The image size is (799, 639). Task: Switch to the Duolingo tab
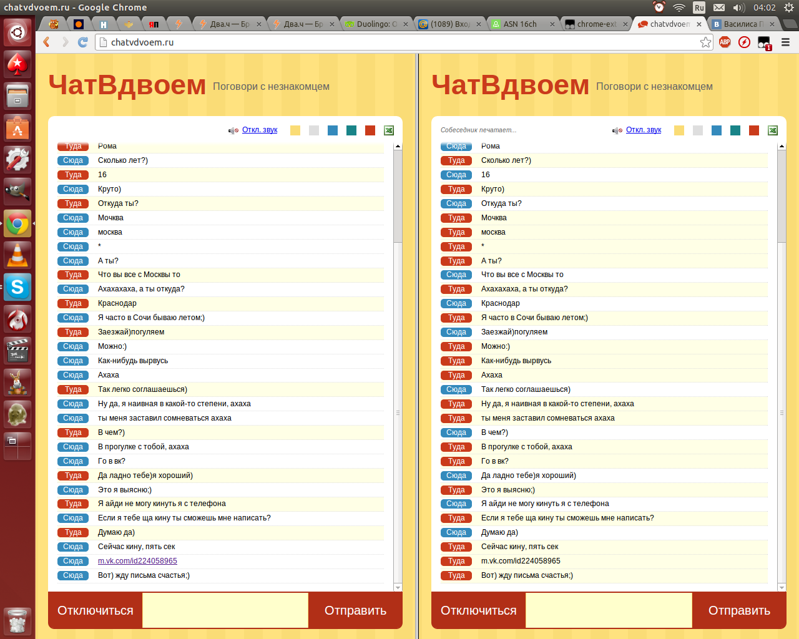tap(376, 24)
